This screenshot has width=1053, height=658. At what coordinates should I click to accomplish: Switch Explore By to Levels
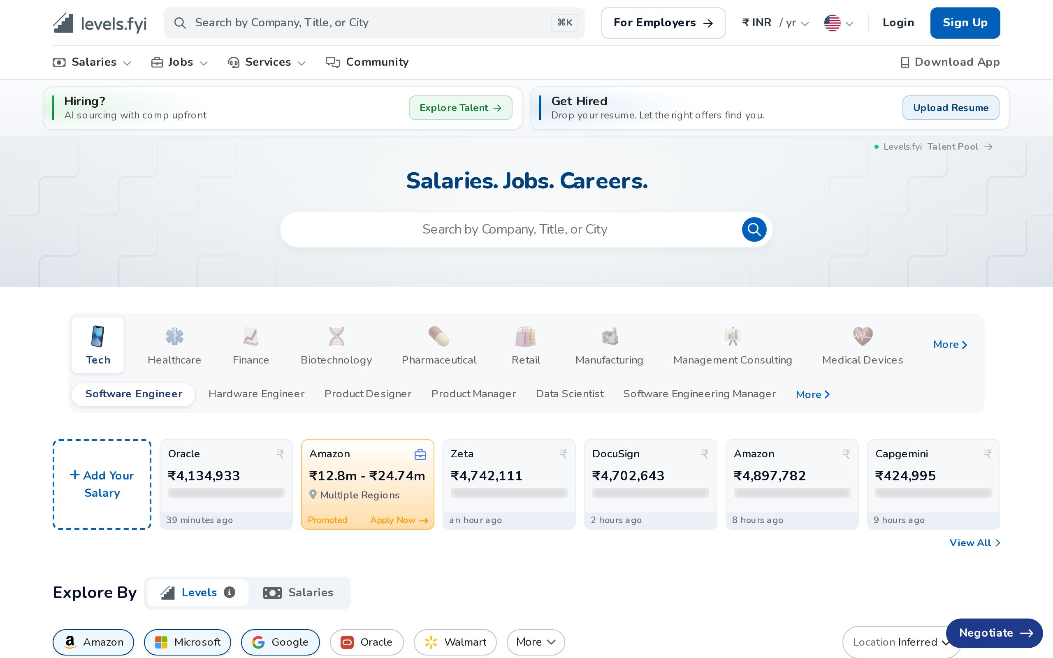tap(198, 593)
